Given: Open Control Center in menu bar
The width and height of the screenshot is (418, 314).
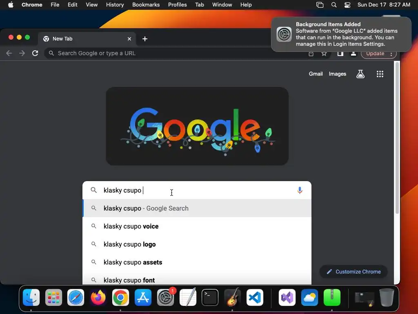Looking at the screenshot, I should [x=347, y=5].
